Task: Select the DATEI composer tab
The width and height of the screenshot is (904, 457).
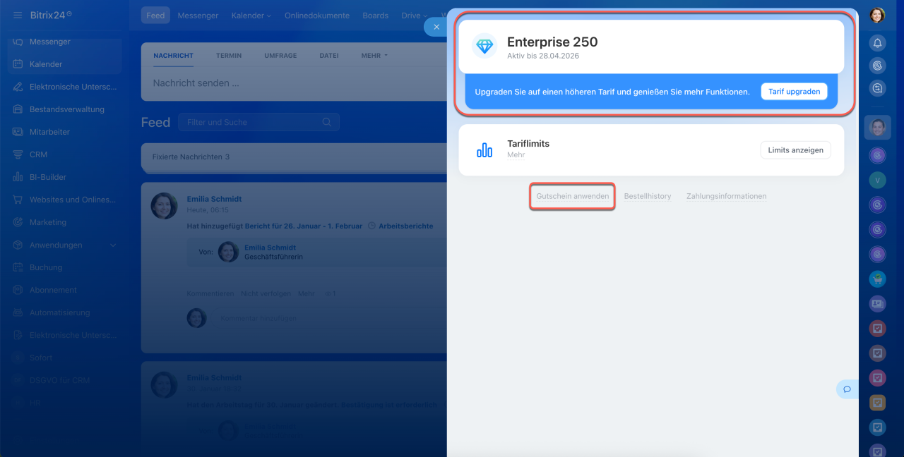Action: coord(329,55)
